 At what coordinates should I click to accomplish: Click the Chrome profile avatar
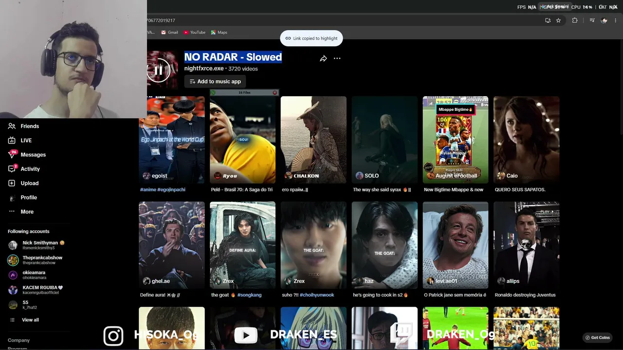click(604, 20)
